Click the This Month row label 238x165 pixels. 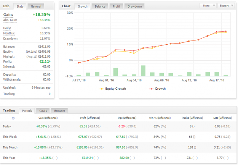[x=10, y=147]
